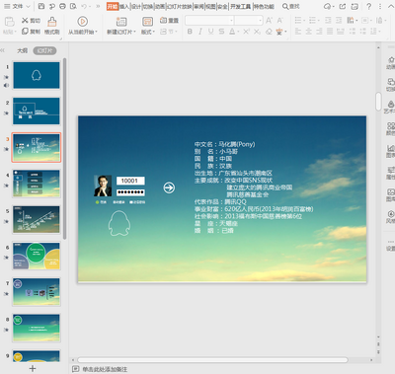Select the Format Painter (格式刷) brush
This screenshot has width=395, height=374.
tap(51, 22)
